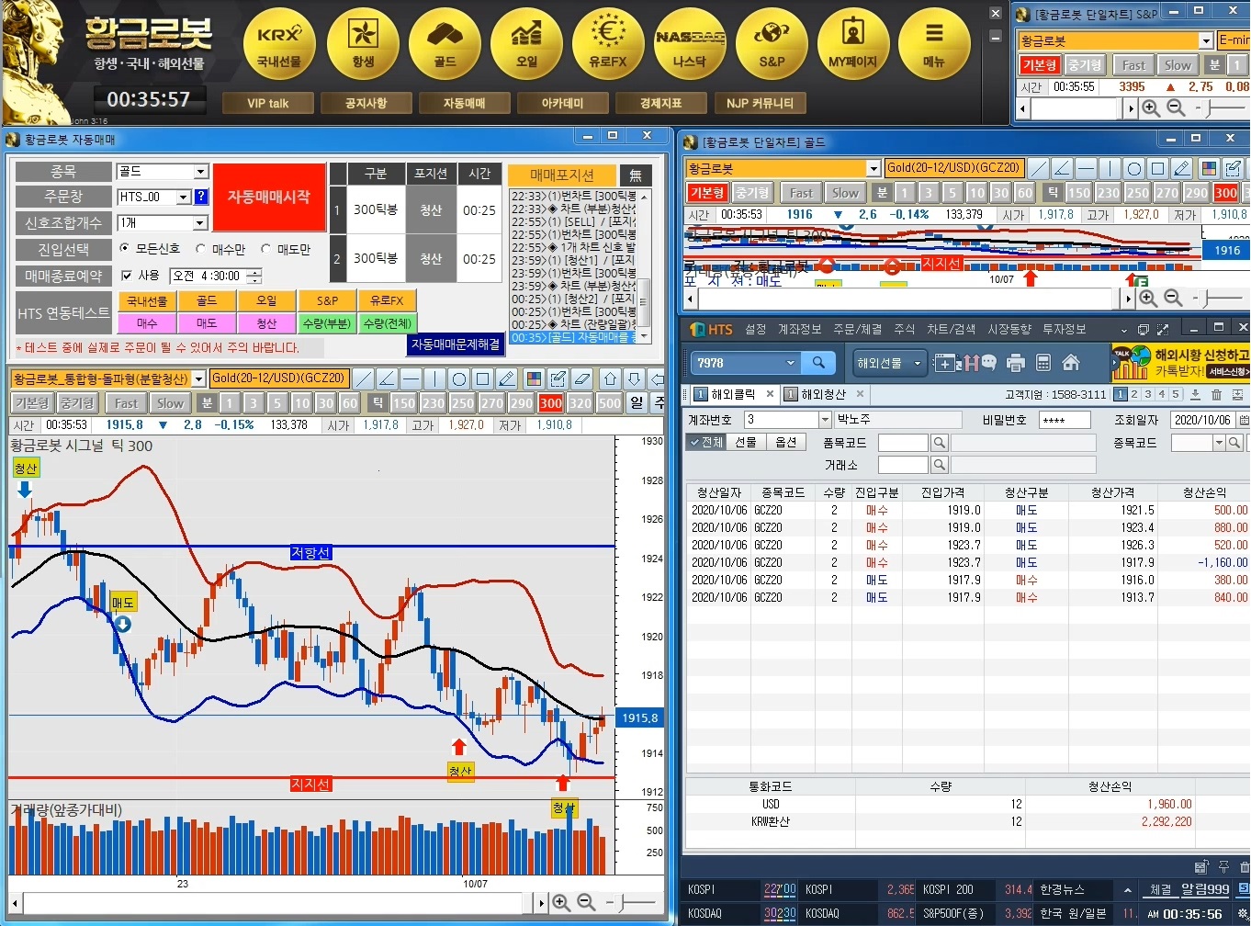Click the 공지사항 button
The width and height of the screenshot is (1251, 926).
tap(366, 103)
